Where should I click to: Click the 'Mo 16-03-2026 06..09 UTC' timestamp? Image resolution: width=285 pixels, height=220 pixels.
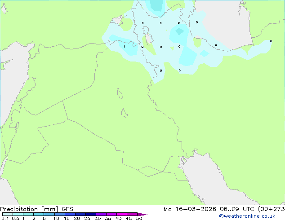pyautogui.click(x=209, y=209)
